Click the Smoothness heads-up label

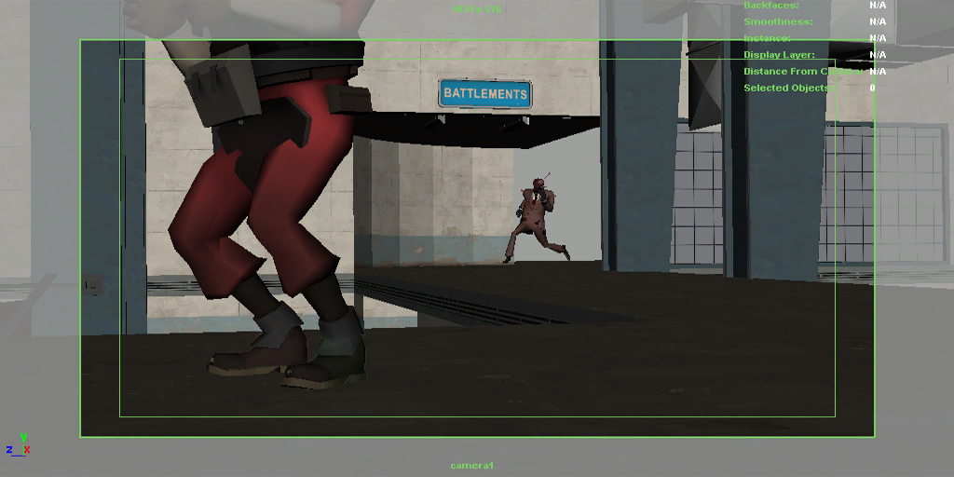tap(778, 21)
